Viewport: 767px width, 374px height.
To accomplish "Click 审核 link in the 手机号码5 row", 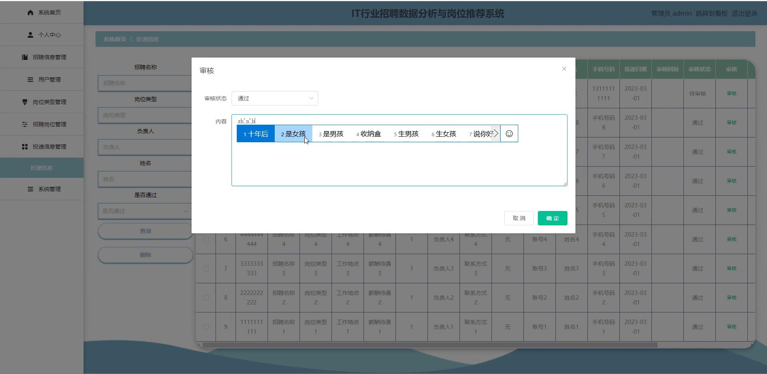I will pos(731,210).
